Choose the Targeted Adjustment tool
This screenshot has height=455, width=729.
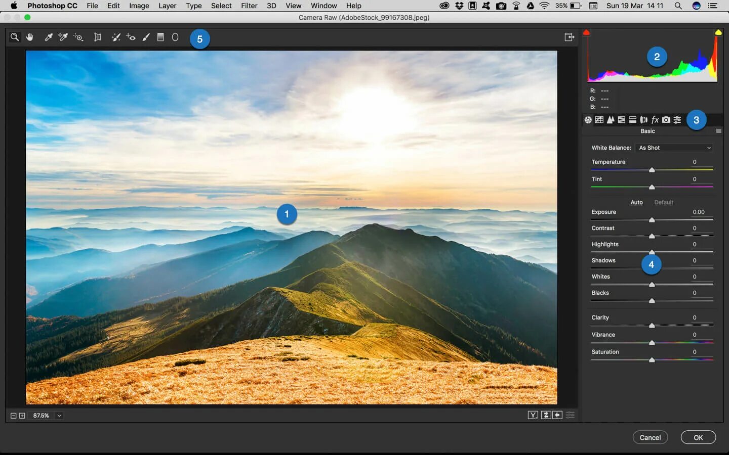tap(78, 37)
